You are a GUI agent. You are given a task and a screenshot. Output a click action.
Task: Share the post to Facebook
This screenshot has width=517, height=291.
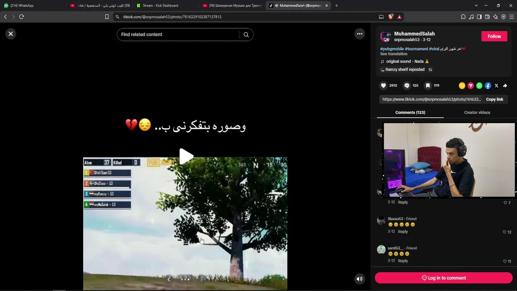click(488, 86)
